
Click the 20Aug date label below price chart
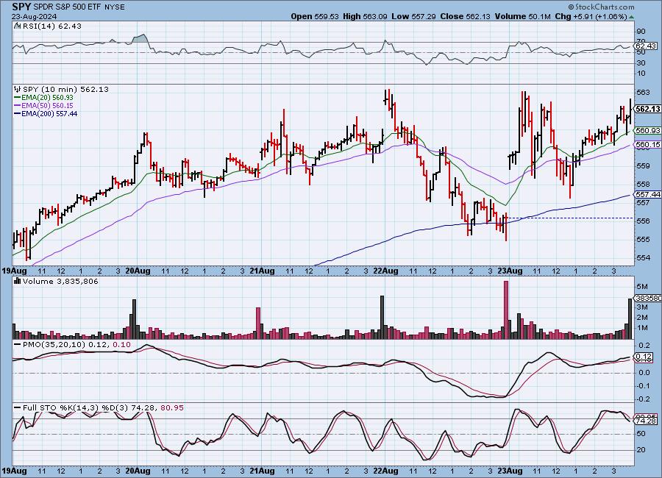tap(138, 271)
